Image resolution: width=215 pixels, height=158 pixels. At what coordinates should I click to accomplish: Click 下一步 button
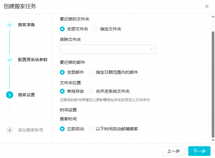point(199,151)
